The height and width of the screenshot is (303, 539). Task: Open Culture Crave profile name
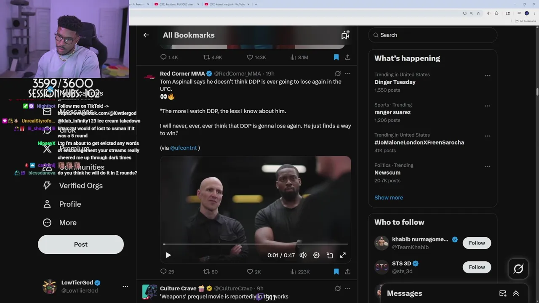point(178,288)
